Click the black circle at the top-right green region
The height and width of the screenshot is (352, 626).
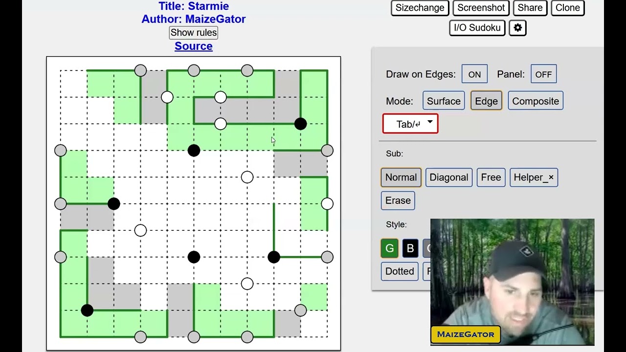click(x=301, y=124)
